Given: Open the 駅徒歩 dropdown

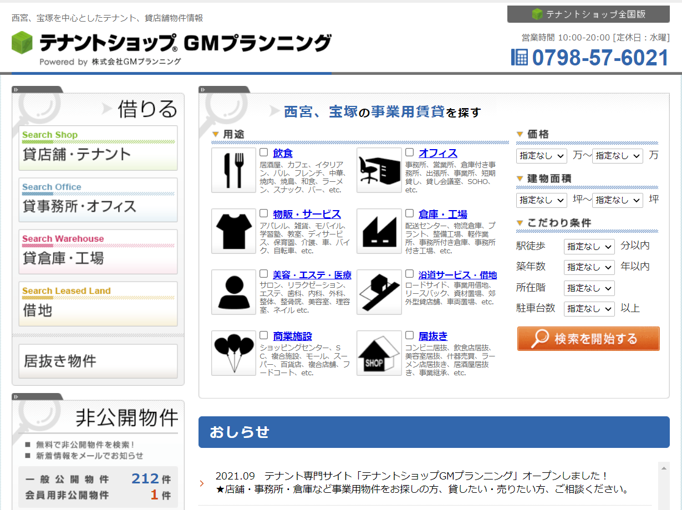Looking at the screenshot, I should (589, 246).
